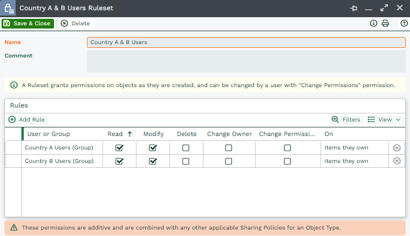The image size is (410, 236).
Task: Click into the Comment text field
Action: pos(246,61)
